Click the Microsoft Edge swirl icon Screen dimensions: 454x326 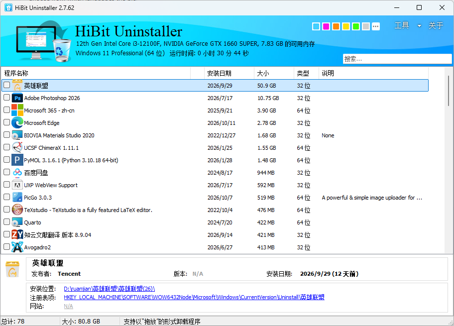click(x=17, y=123)
